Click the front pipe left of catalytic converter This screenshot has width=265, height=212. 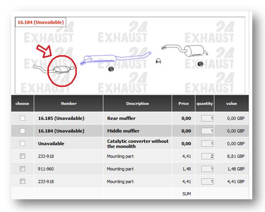coord(43,69)
